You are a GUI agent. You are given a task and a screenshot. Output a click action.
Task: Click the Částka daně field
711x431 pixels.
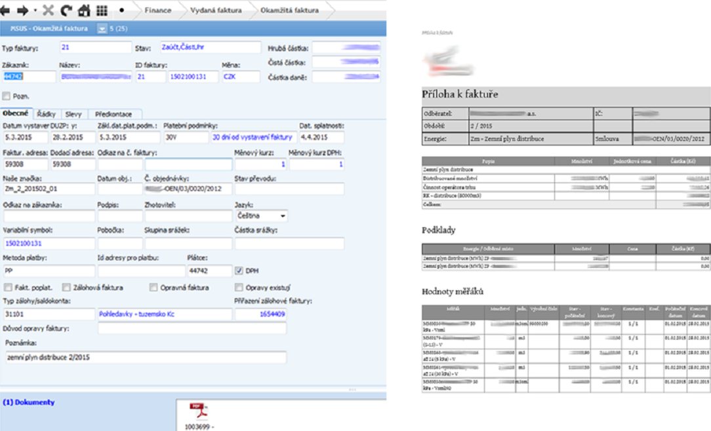click(x=346, y=77)
